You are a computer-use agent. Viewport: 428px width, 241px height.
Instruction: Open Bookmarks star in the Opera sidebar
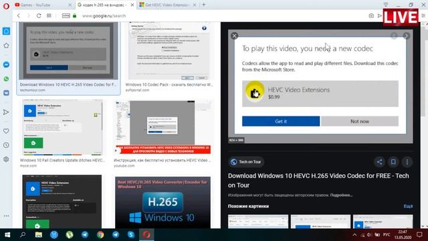click(x=6, y=46)
